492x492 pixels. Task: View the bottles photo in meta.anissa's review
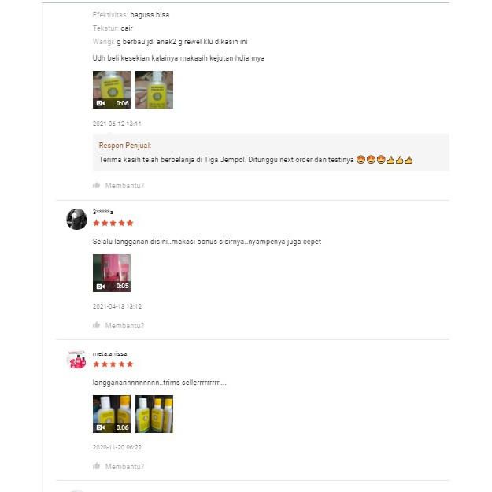click(x=154, y=414)
